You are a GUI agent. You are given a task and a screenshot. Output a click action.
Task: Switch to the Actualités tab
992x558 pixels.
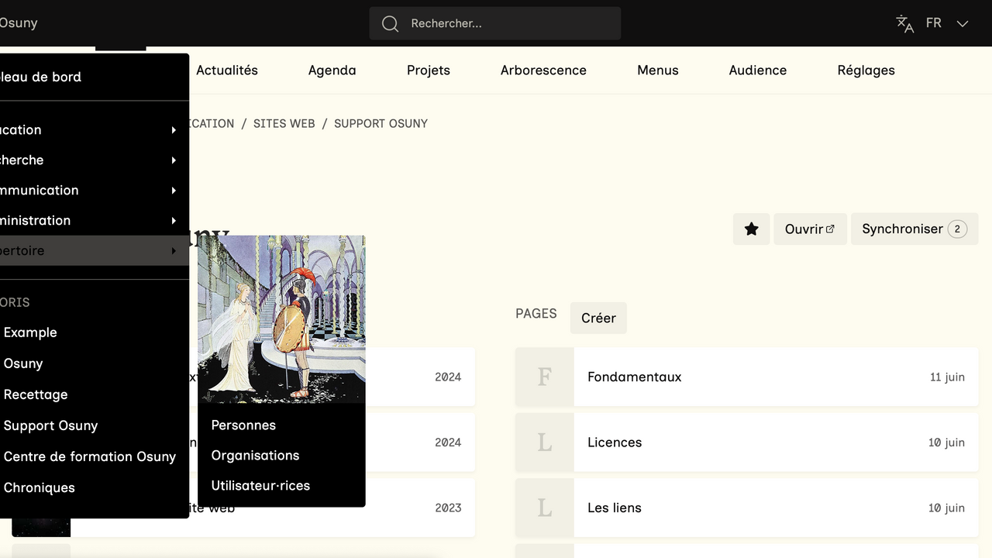click(226, 71)
